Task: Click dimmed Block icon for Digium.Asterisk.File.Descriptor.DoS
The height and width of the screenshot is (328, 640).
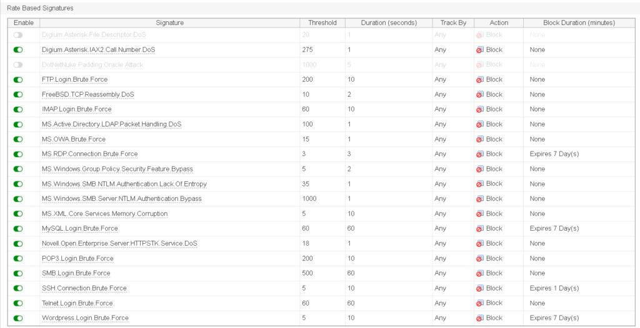Action: pyautogui.click(x=480, y=35)
